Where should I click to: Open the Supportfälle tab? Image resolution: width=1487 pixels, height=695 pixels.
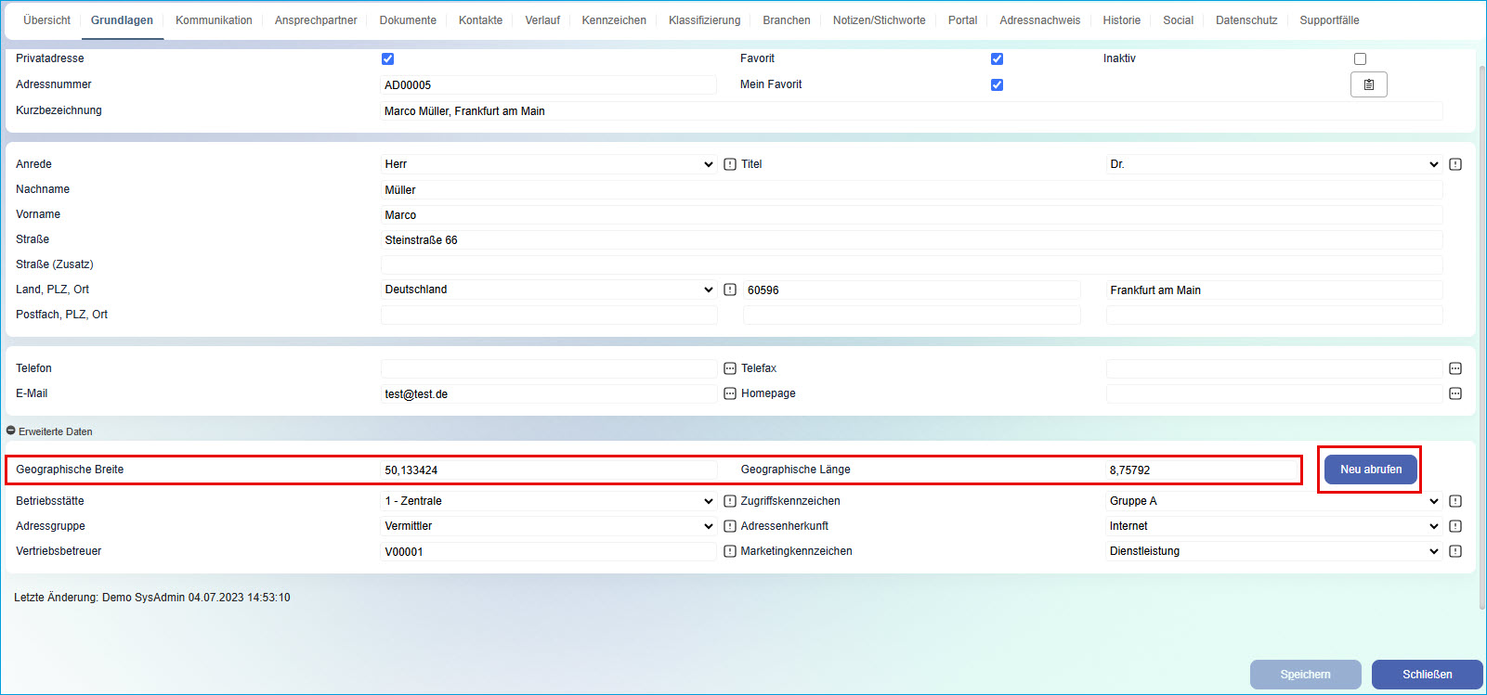1329,20
